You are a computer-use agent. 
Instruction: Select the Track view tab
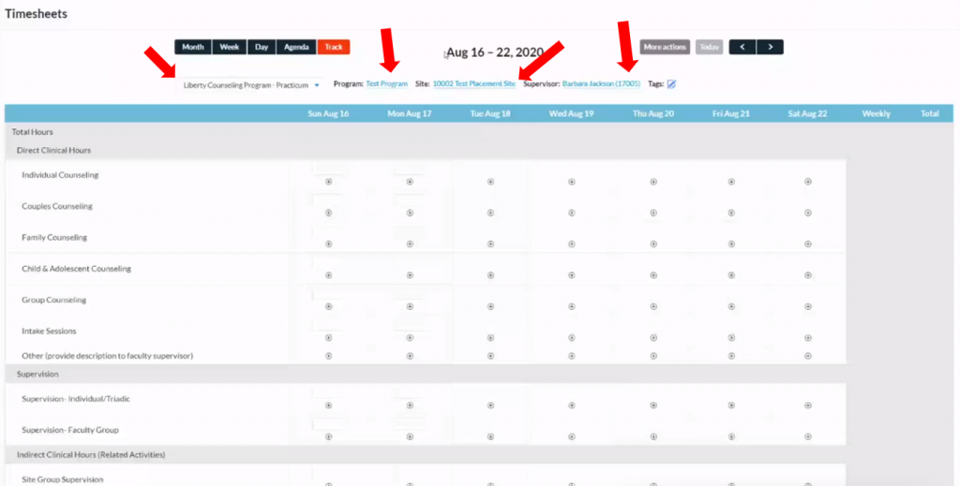[334, 47]
